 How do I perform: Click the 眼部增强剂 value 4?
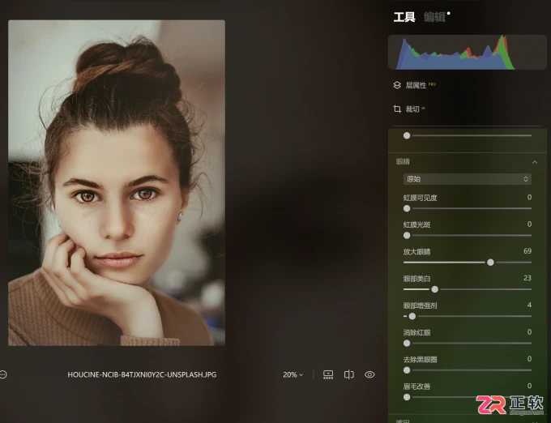coord(529,305)
